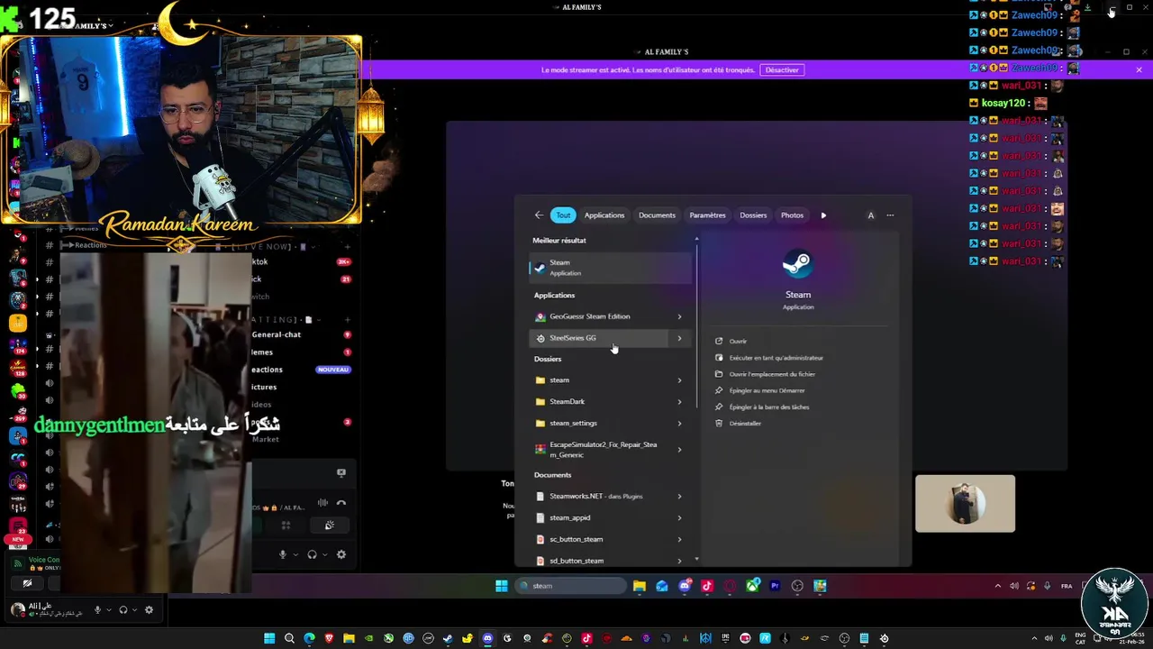The image size is (1153, 649).
Task: Switch to the Paramètres filter tab
Action: click(x=707, y=215)
